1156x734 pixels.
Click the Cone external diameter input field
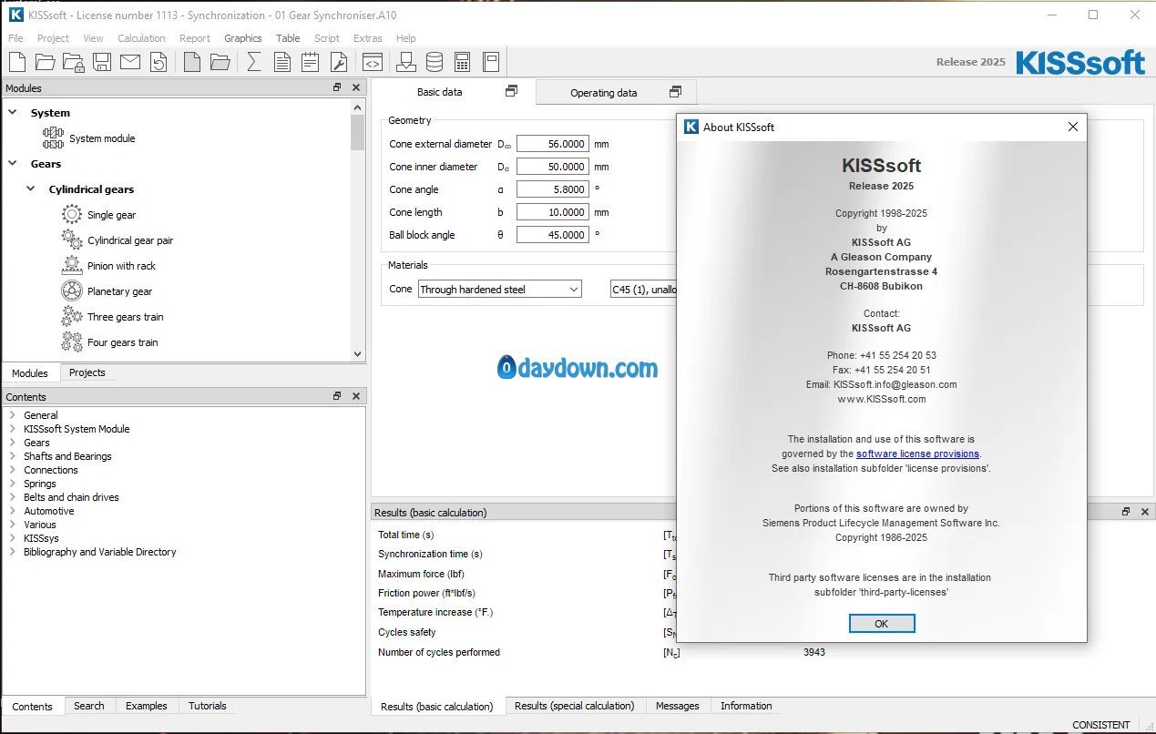[x=553, y=144]
